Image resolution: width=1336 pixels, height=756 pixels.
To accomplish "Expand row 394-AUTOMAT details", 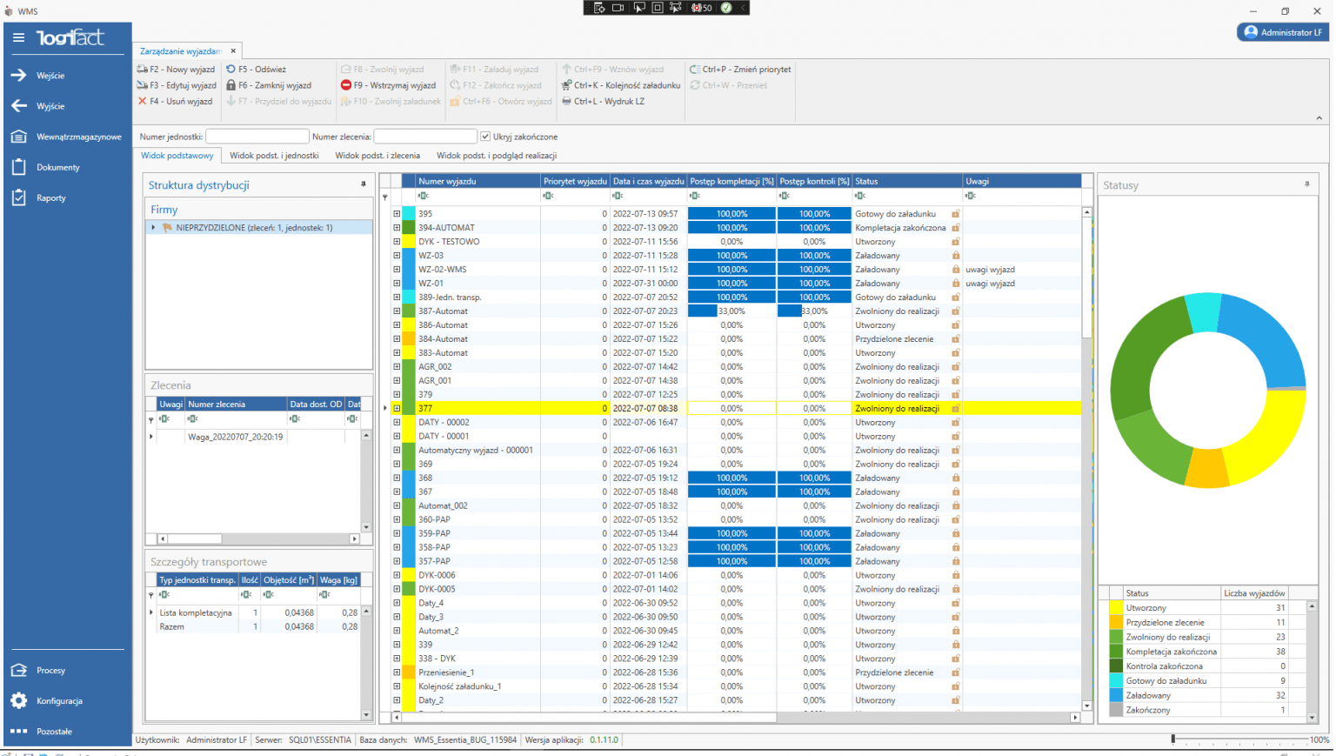I will (x=397, y=228).
